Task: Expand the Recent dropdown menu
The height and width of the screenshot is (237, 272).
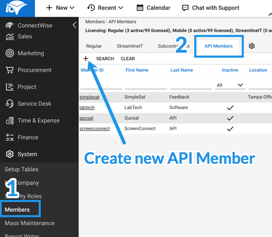Action: 105,8
